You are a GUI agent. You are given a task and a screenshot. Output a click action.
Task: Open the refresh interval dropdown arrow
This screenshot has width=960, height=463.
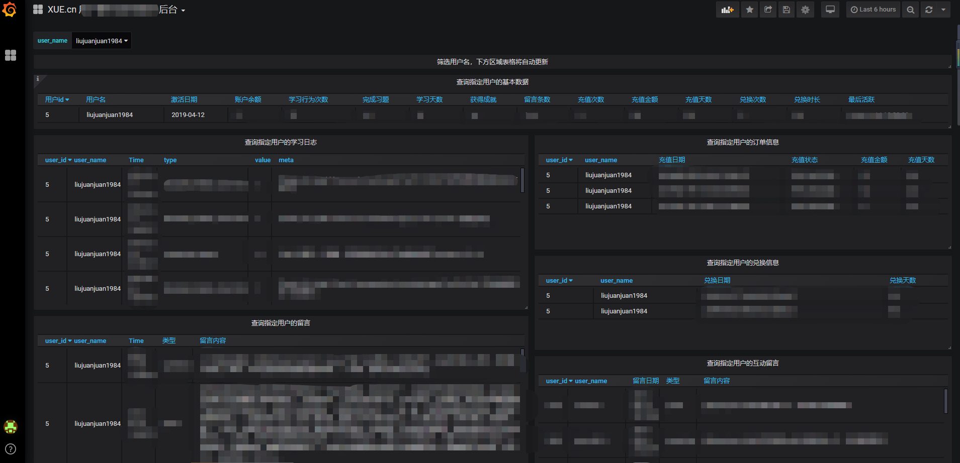point(943,10)
